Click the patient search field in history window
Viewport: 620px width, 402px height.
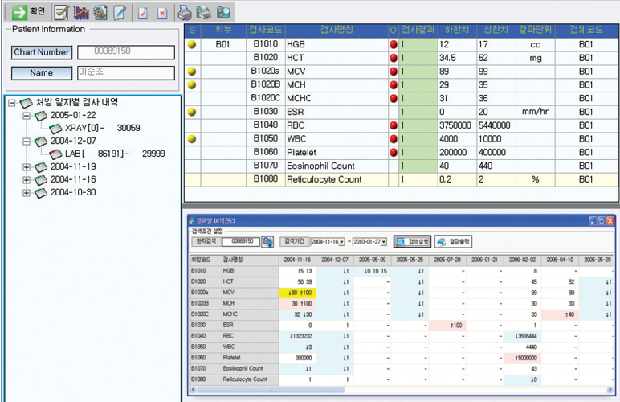pyautogui.click(x=241, y=241)
